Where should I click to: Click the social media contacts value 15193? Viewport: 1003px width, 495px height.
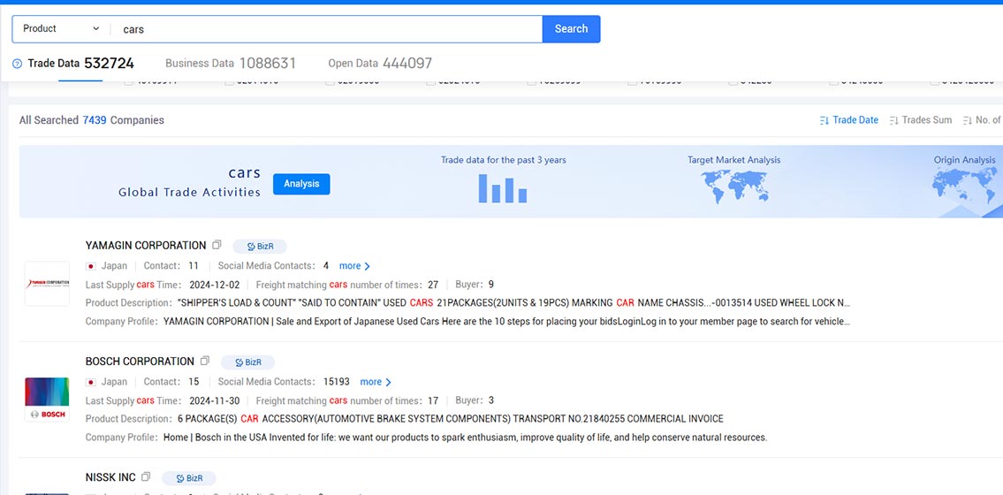[x=337, y=382]
